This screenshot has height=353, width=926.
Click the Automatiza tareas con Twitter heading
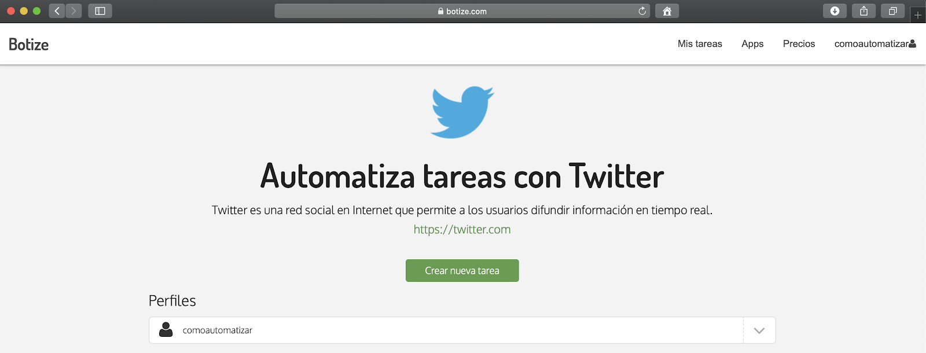click(462, 176)
